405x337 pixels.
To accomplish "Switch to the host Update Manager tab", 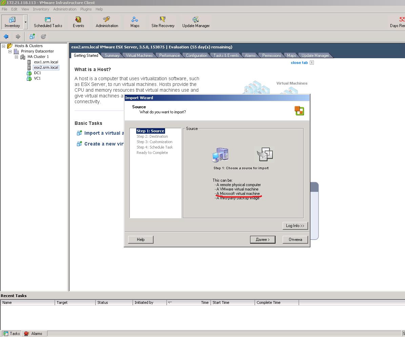I will click(x=315, y=55).
